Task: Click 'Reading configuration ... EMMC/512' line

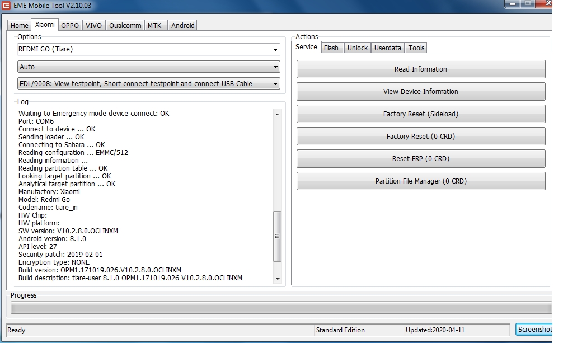Action: [73, 152]
